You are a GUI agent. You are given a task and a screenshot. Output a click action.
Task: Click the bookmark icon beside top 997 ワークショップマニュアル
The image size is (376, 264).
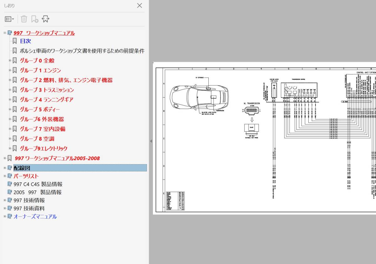pos(10,33)
